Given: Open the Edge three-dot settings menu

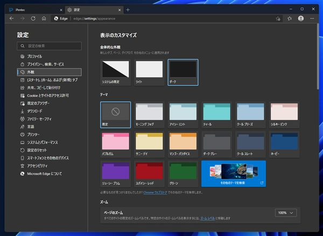Looking at the screenshot, I should (x=312, y=18).
